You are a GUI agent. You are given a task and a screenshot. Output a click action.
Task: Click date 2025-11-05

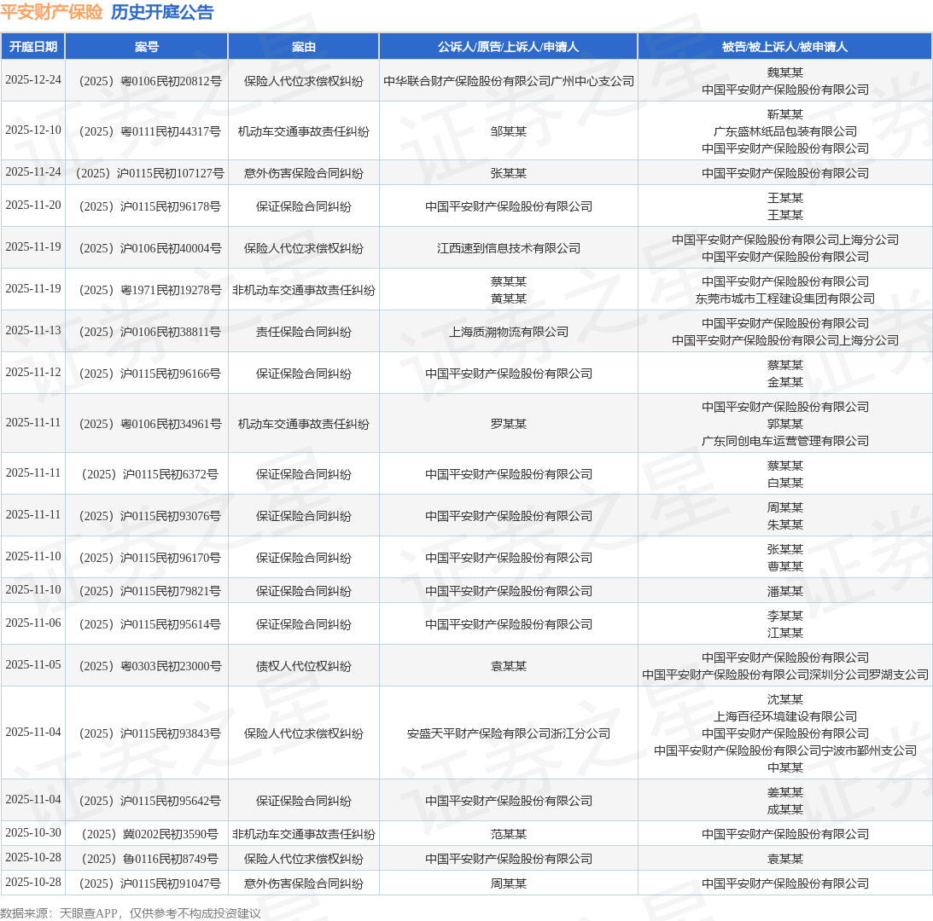pos(33,664)
